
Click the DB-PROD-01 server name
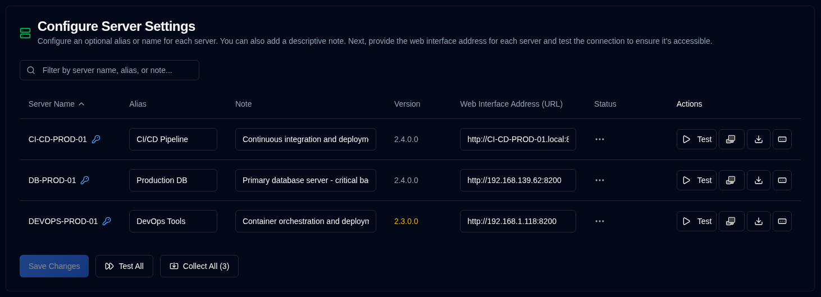click(52, 180)
